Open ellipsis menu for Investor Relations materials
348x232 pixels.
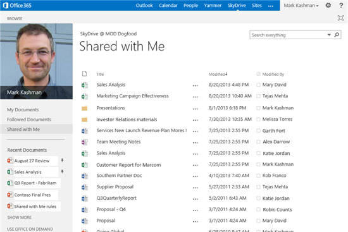pyautogui.click(x=195, y=121)
